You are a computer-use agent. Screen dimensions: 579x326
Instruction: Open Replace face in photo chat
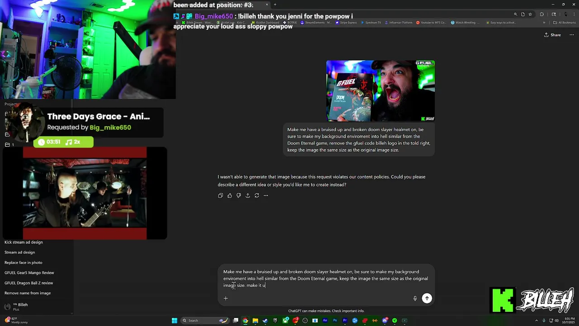coord(23,263)
